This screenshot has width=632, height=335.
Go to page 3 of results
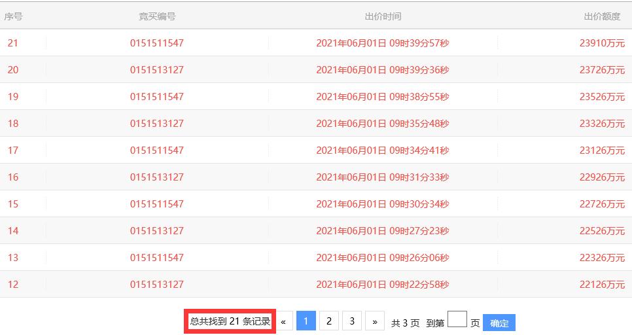352,321
